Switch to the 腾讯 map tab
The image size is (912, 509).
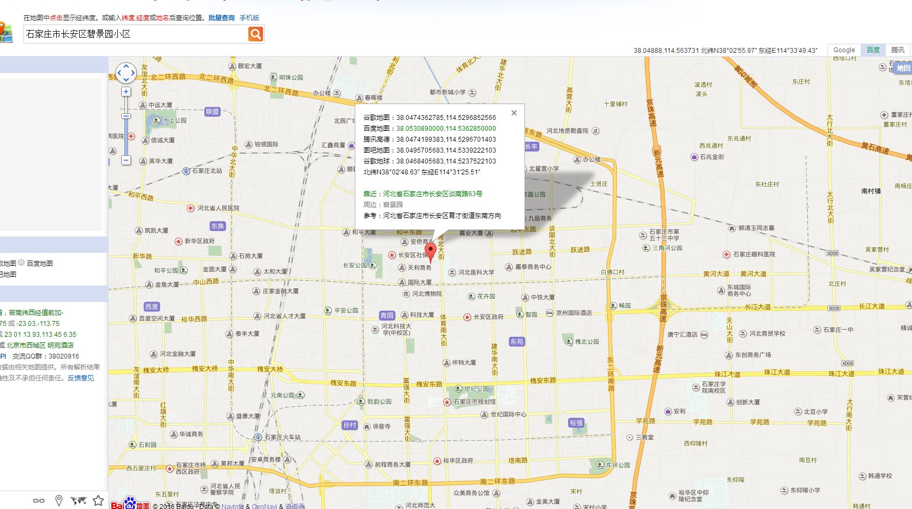click(x=897, y=50)
